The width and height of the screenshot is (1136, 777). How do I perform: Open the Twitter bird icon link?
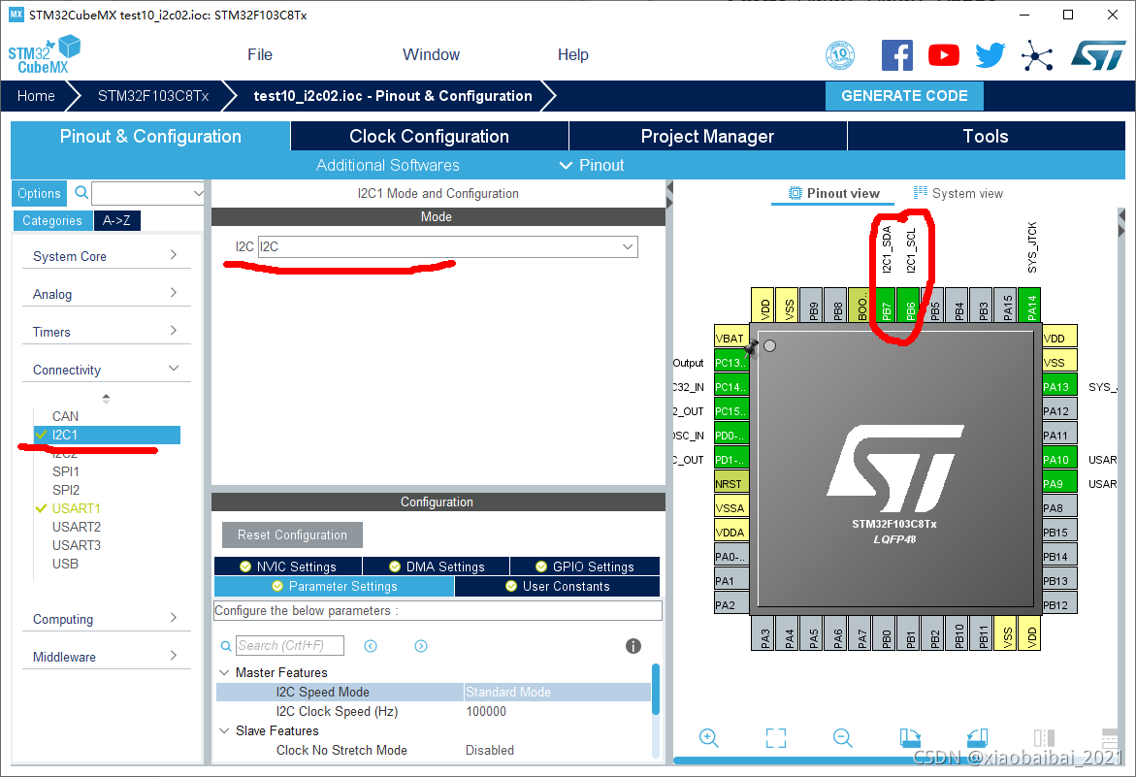(x=990, y=55)
